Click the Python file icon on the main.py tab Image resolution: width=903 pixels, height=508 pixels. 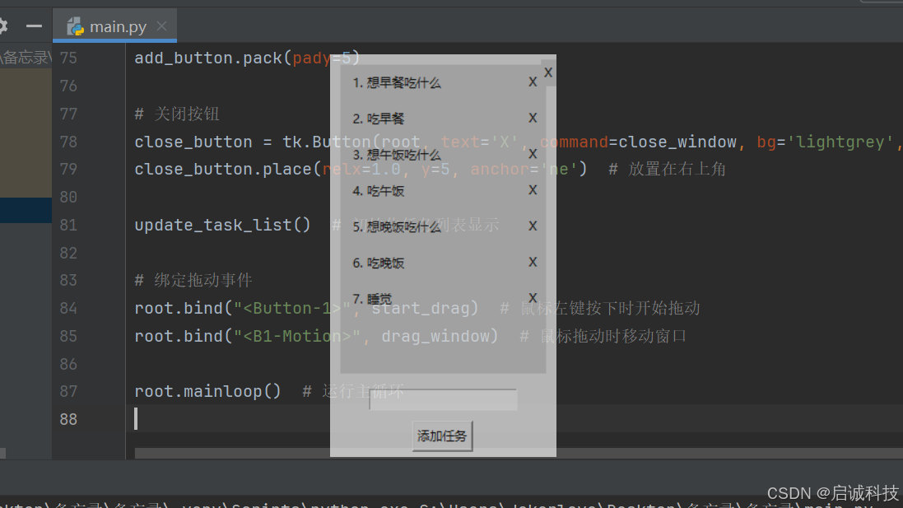point(76,26)
